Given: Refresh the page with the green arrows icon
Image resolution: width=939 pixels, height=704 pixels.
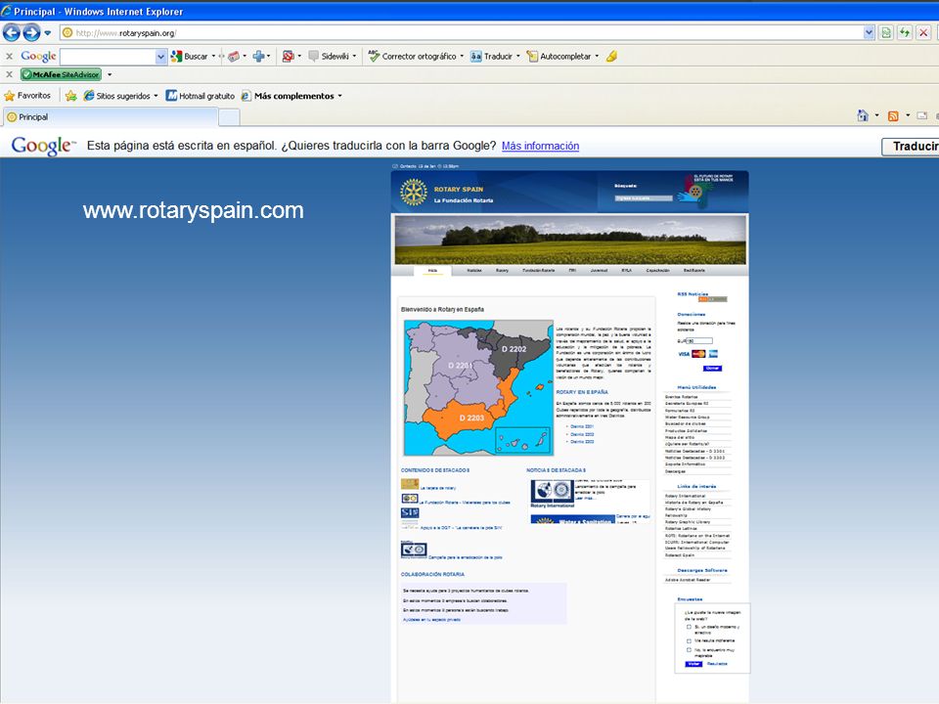Looking at the screenshot, I should 905,33.
